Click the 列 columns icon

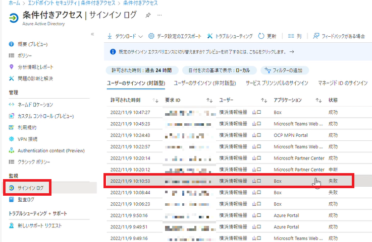(x=291, y=36)
